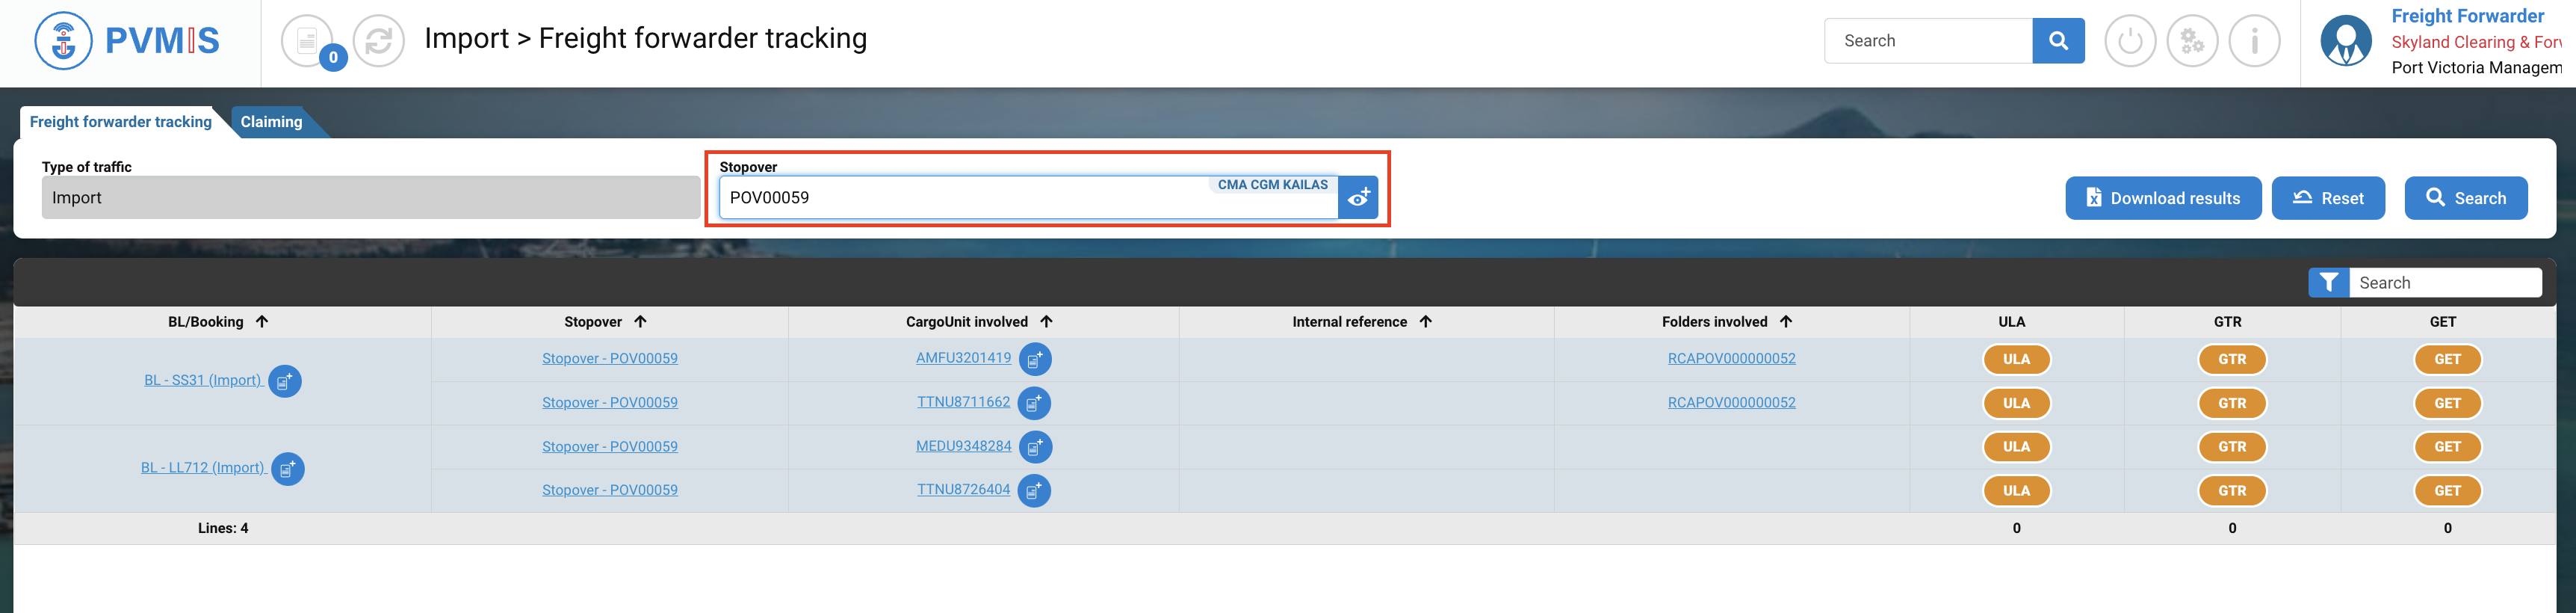Screen dimensions: 2576x613
Task: Select the Freight forwarder tracking tab
Action: coord(121,122)
